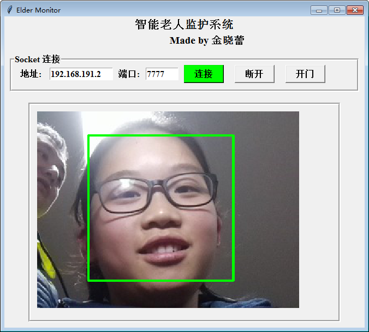Click the 开门 open door button
Screen dimensions: 369x332
pos(305,74)
